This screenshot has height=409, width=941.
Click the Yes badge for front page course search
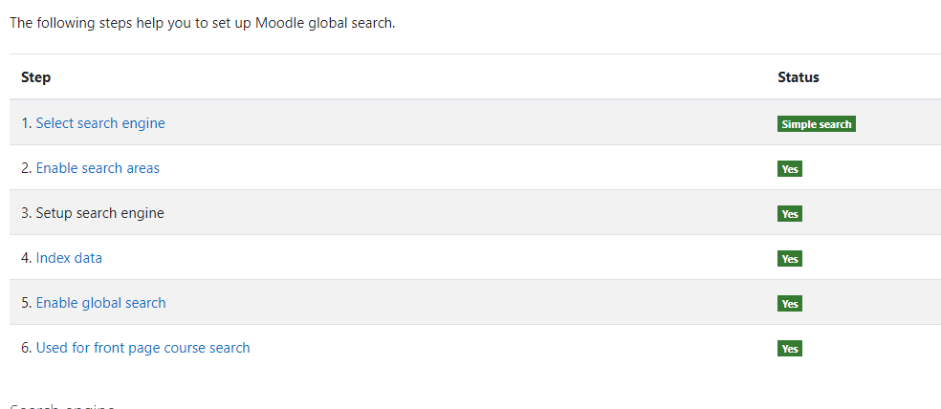[790, 349]
